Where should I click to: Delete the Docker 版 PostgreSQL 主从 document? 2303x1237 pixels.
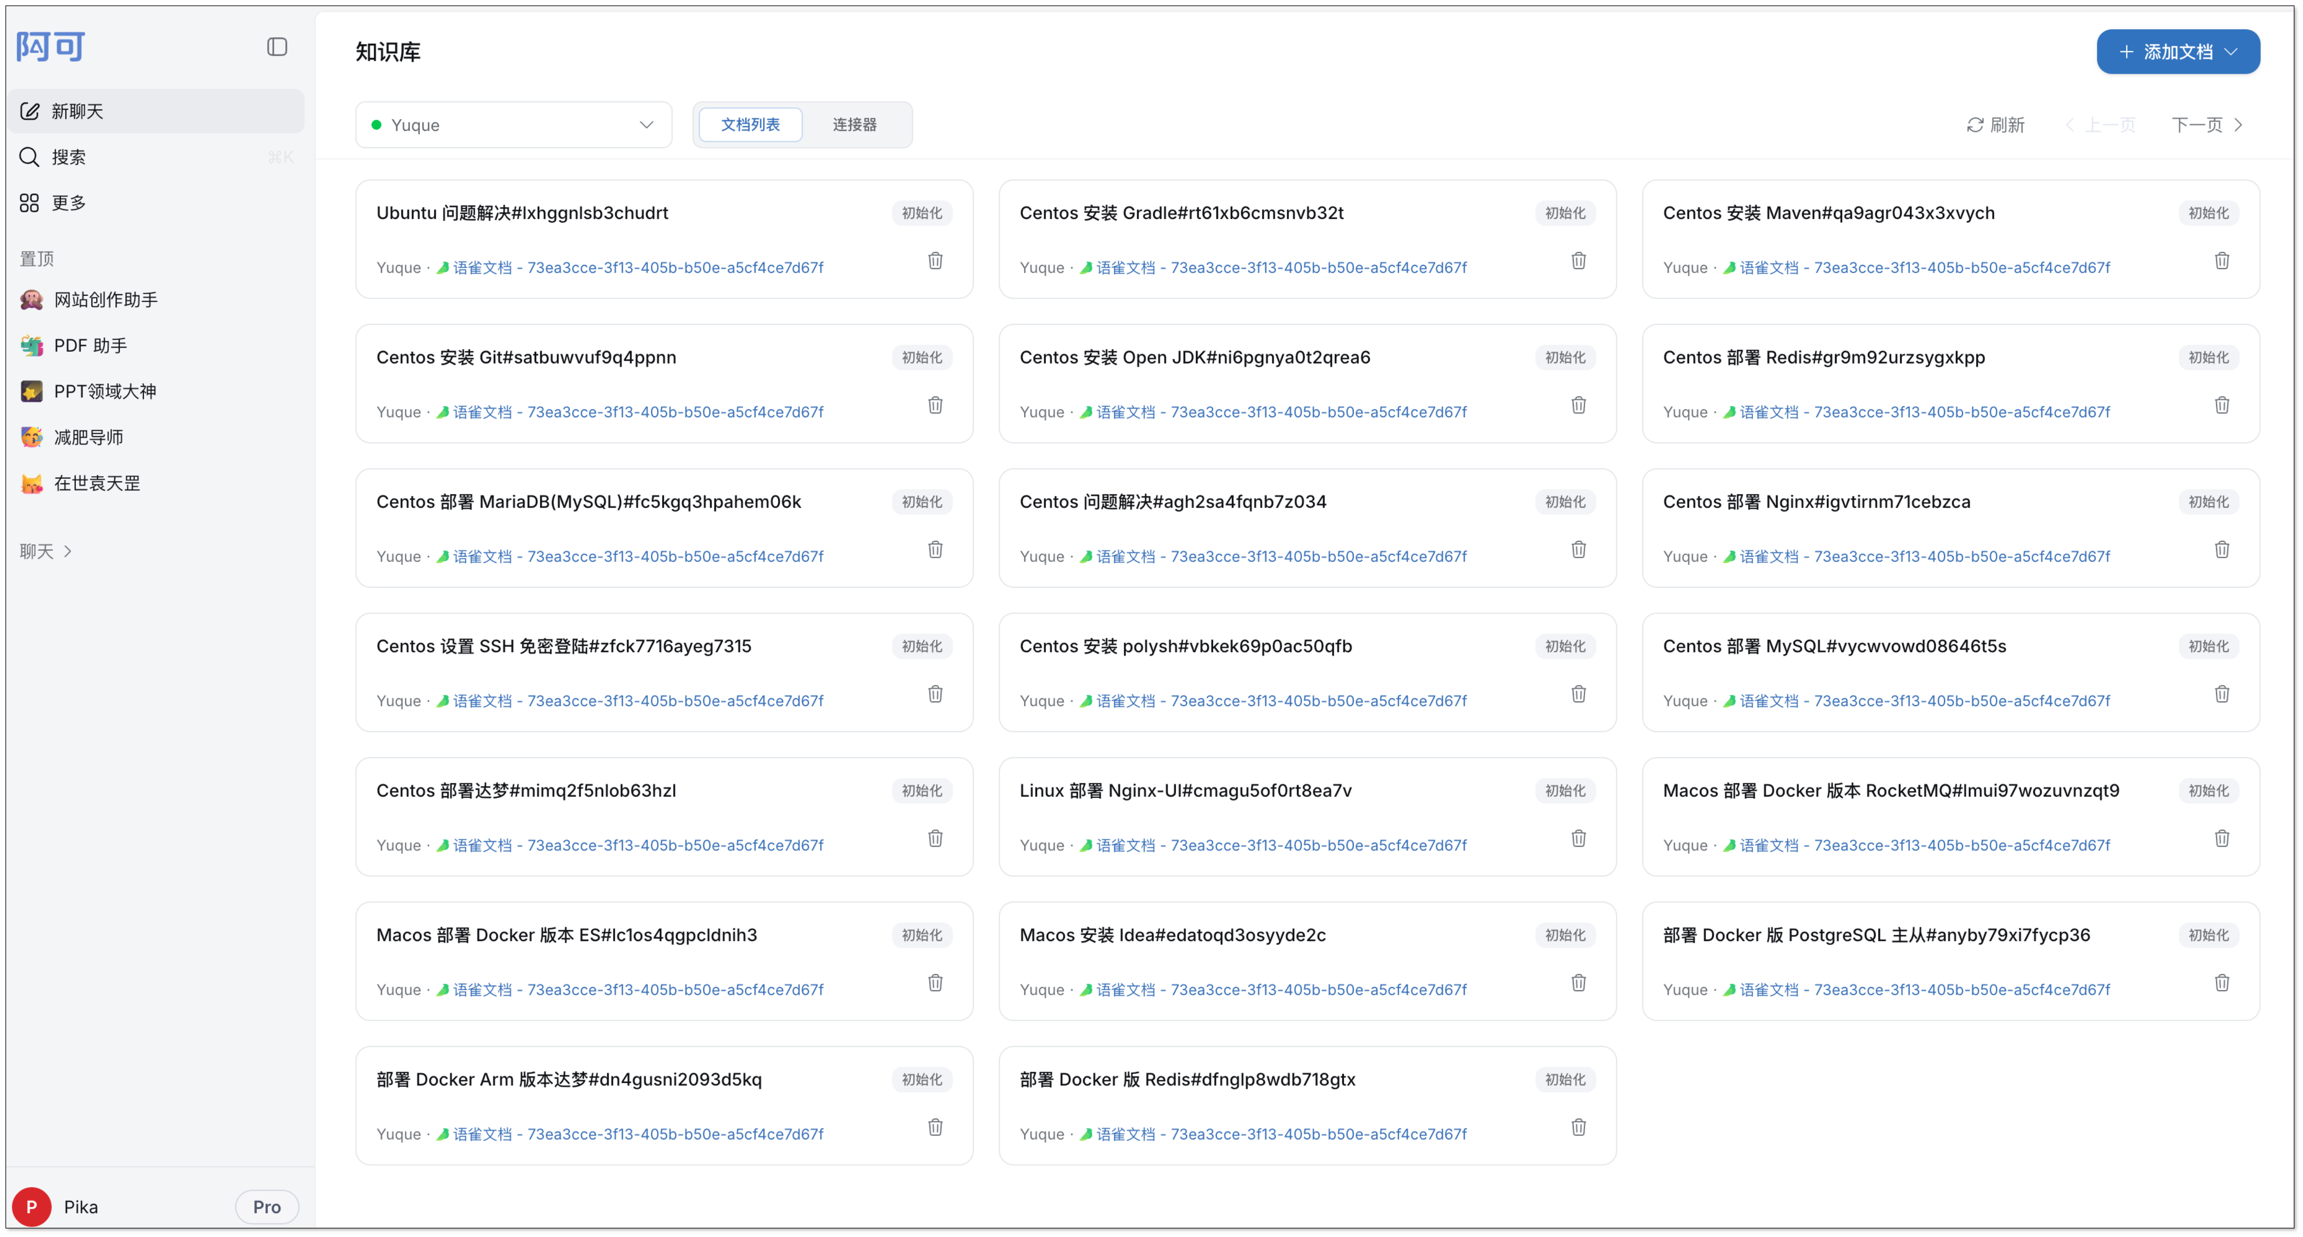click(x=2222, y=983)
